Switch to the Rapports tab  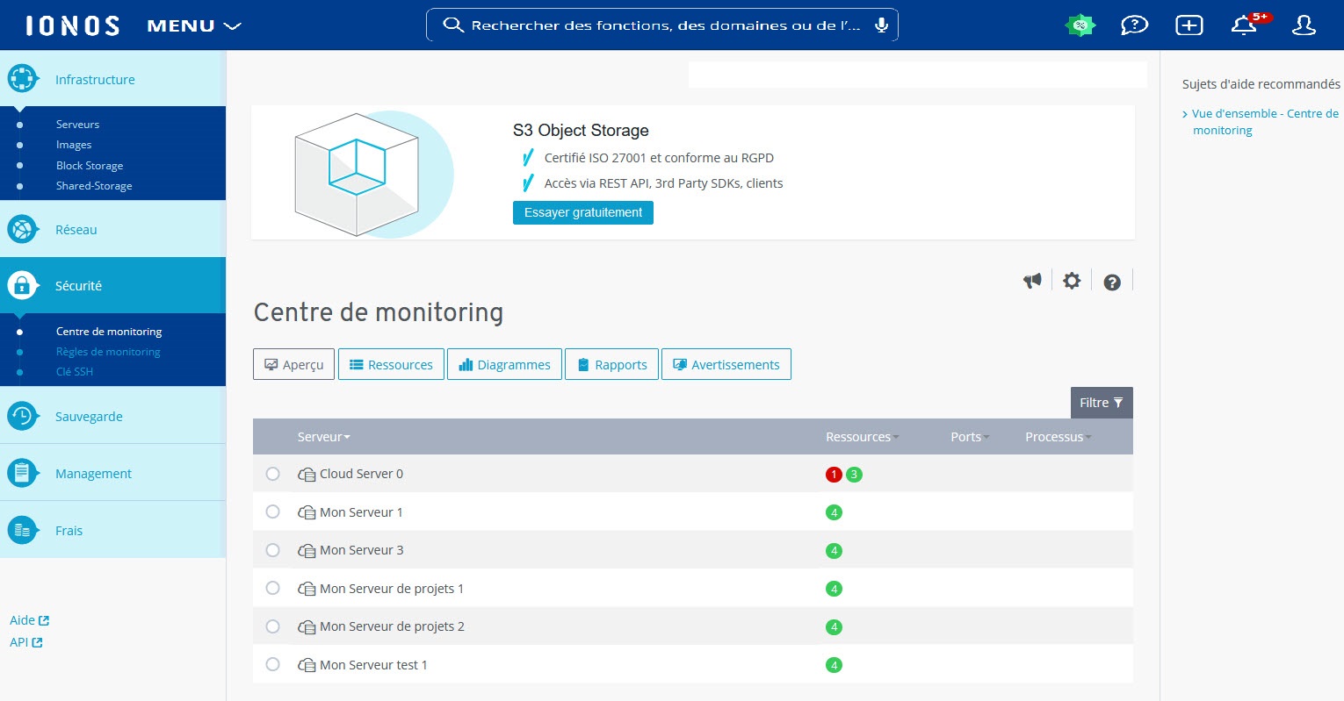click(611, 364)
